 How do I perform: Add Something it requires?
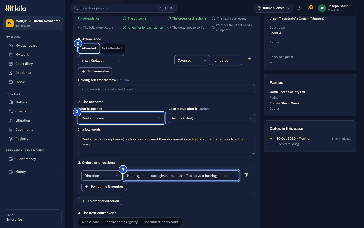point(104,187)
